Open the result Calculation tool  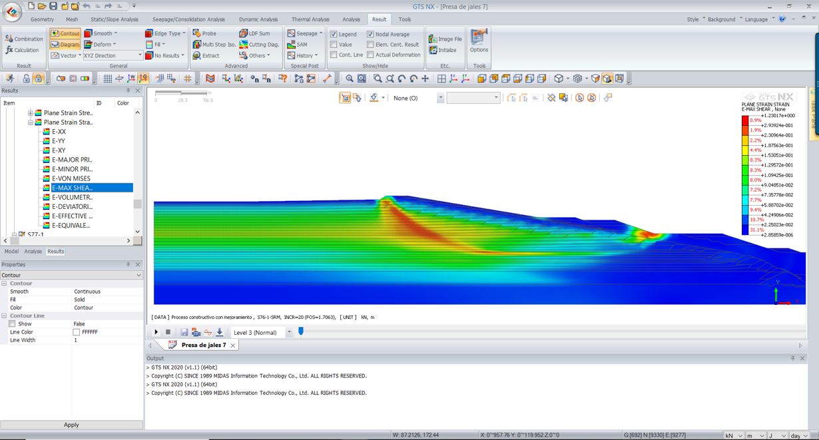pyautogui.click(x=22, y=50)
